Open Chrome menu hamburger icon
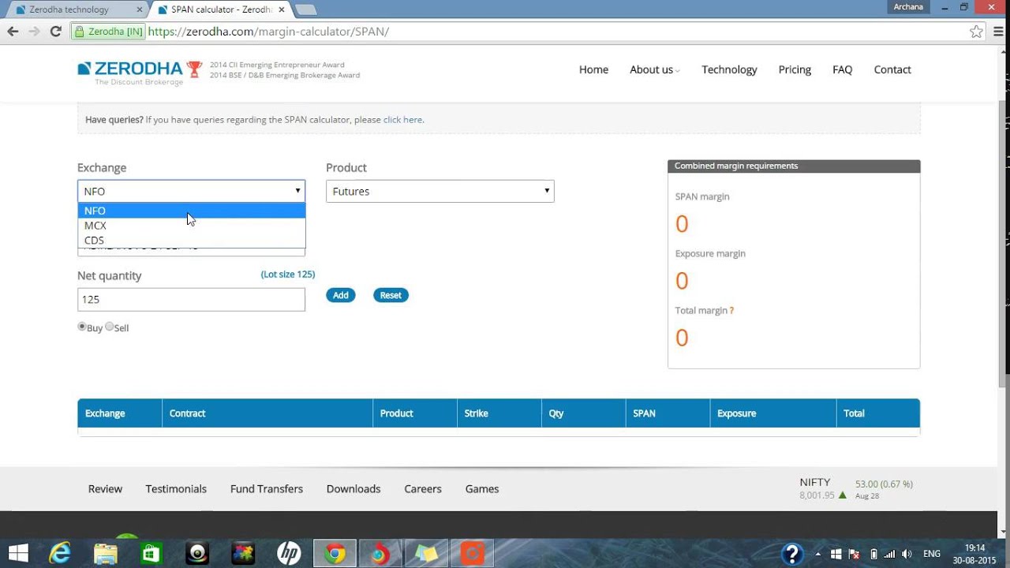This screenshot has width=1010, height=568. tap(997, 32)
